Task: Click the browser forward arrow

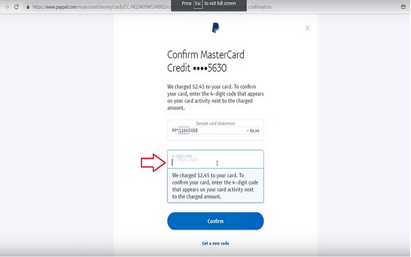Action: 7,7
